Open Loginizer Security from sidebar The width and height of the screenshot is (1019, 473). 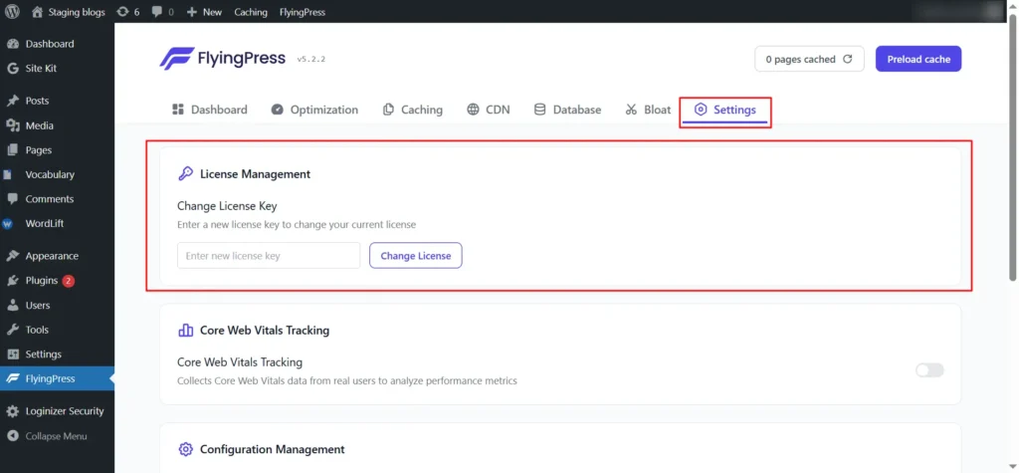64,411
